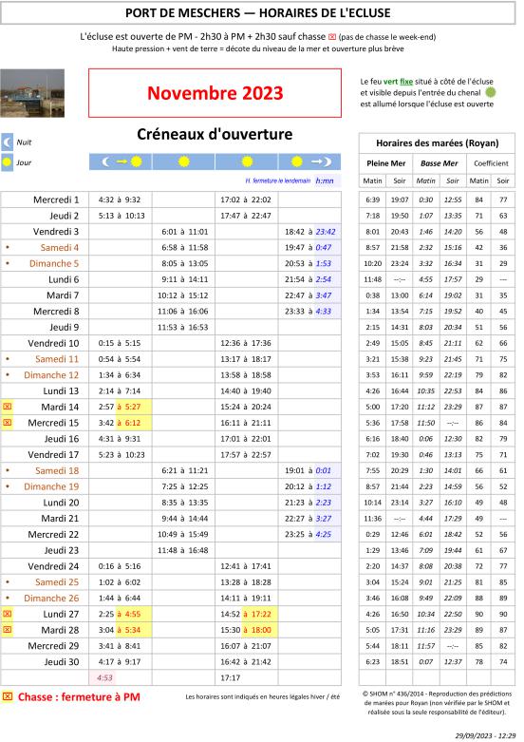Click the highlighted 'à 17:22' chasse time
The width and height of the screenshot is (524, 742).
click(257, 614)
